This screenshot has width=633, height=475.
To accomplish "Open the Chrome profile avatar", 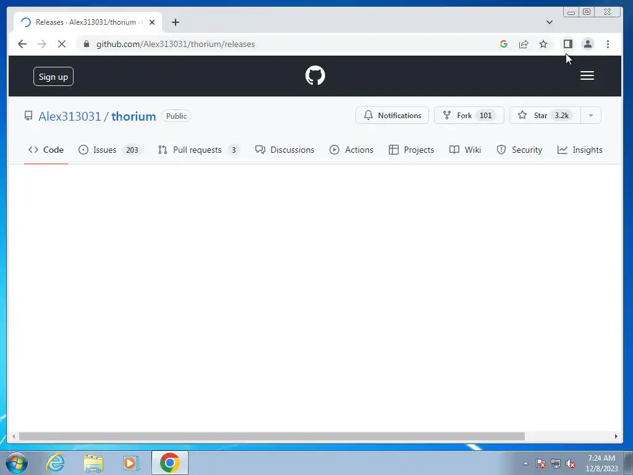I will click(588, 44).
